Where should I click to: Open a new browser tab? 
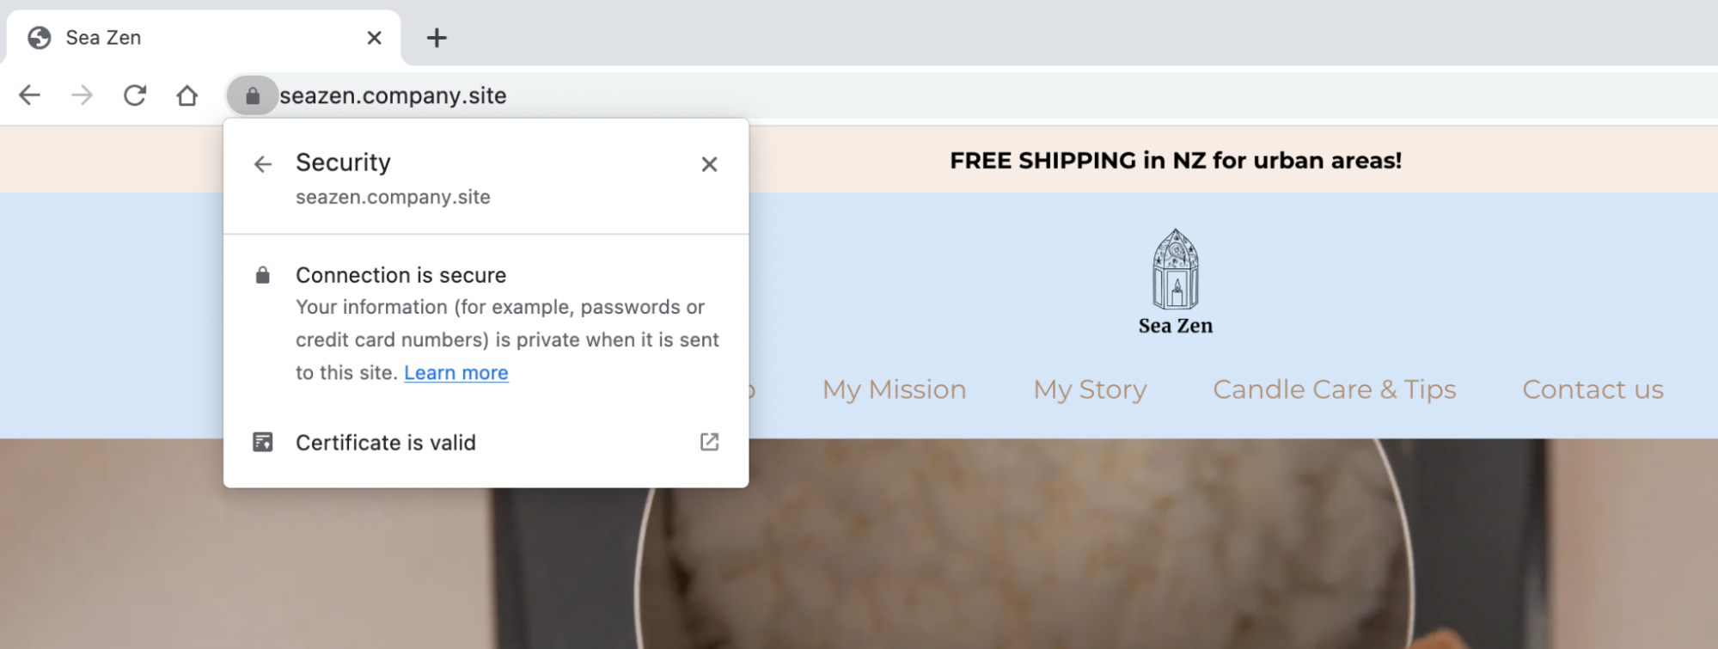pos(437,37)
